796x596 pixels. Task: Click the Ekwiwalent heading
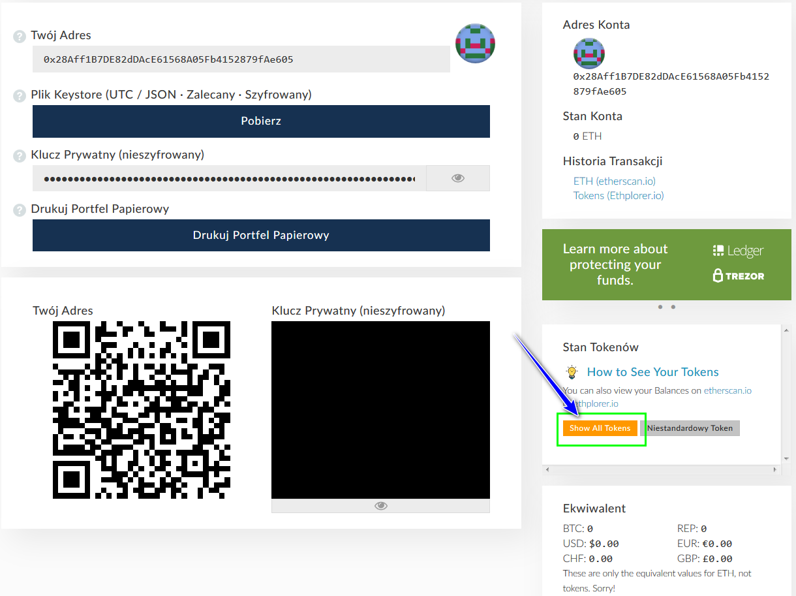click(594, 509)
